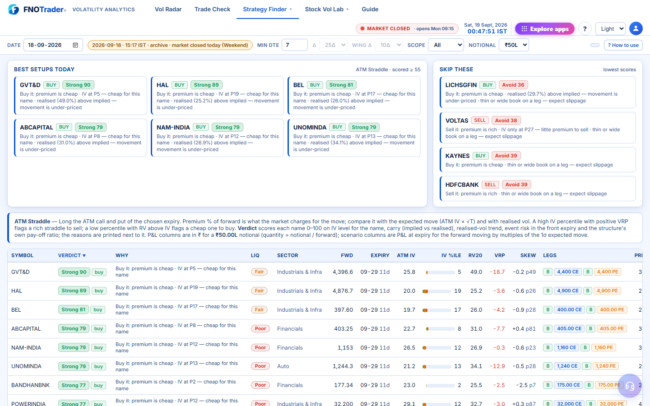Open the Vol Radar tab
This screenshot has width=650, height=406.
coord(168,9)
